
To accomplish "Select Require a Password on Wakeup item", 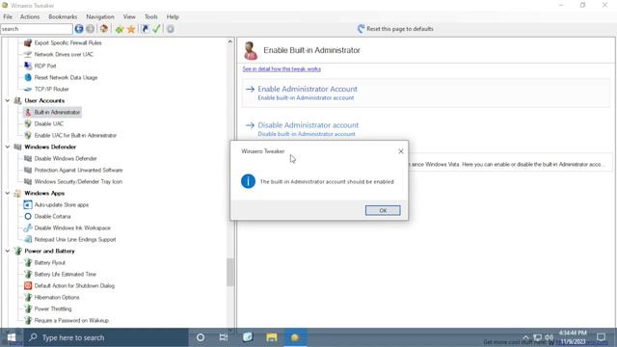I will 71,320.
